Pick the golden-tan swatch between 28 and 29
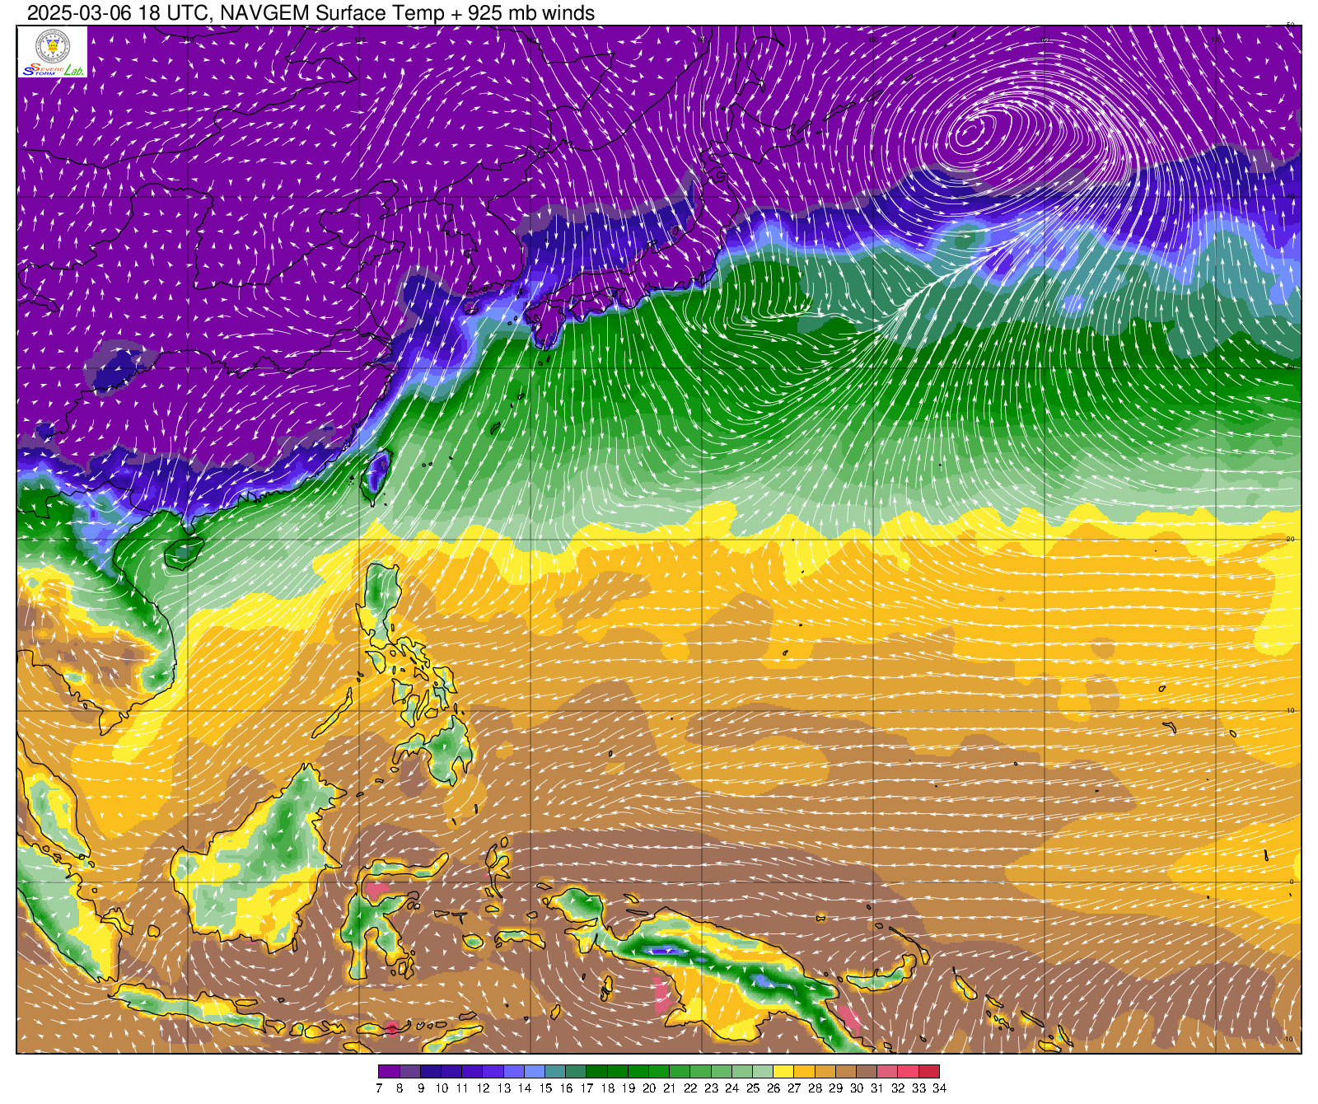 tap(825, 1071)
